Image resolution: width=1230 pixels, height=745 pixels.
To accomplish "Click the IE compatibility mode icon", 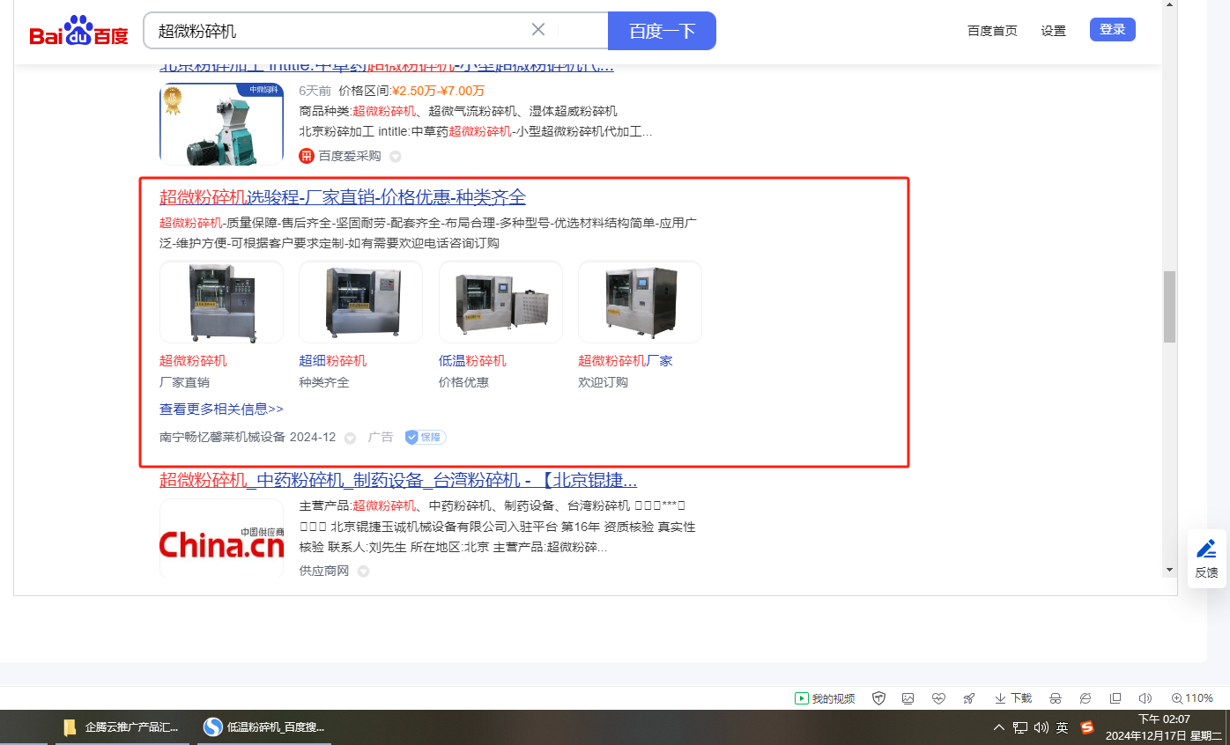I will pos(1086,698).
